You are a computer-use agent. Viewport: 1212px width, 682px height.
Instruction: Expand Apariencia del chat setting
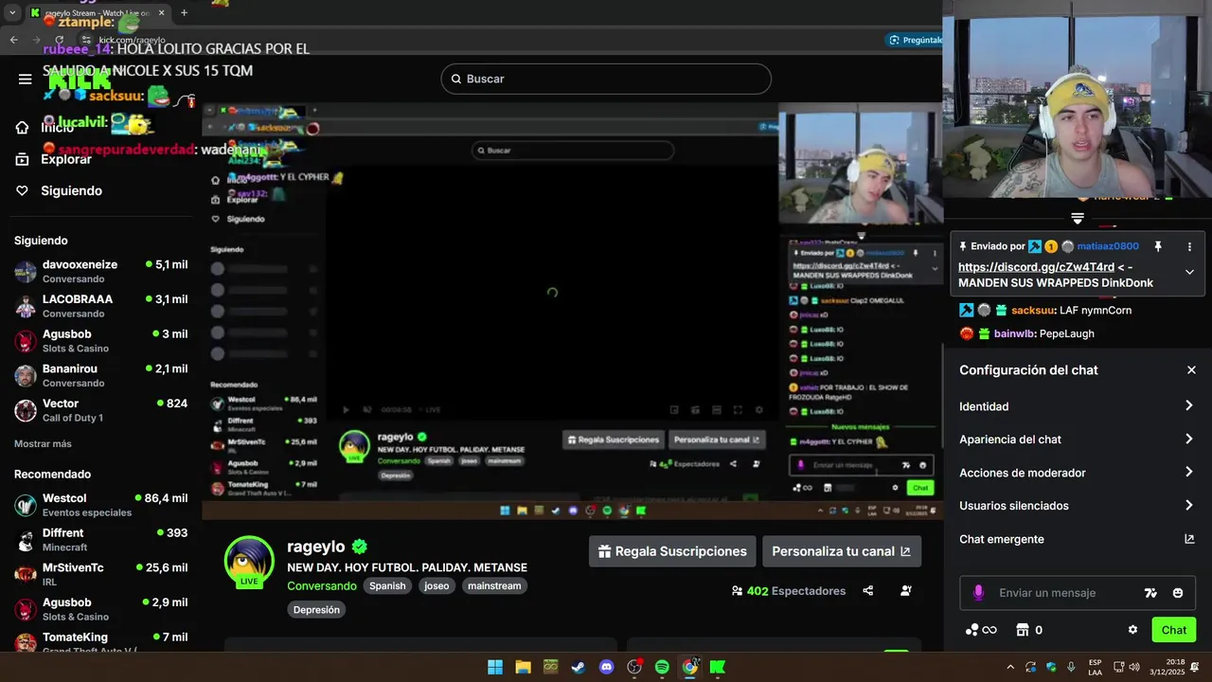click(1078, 440)
